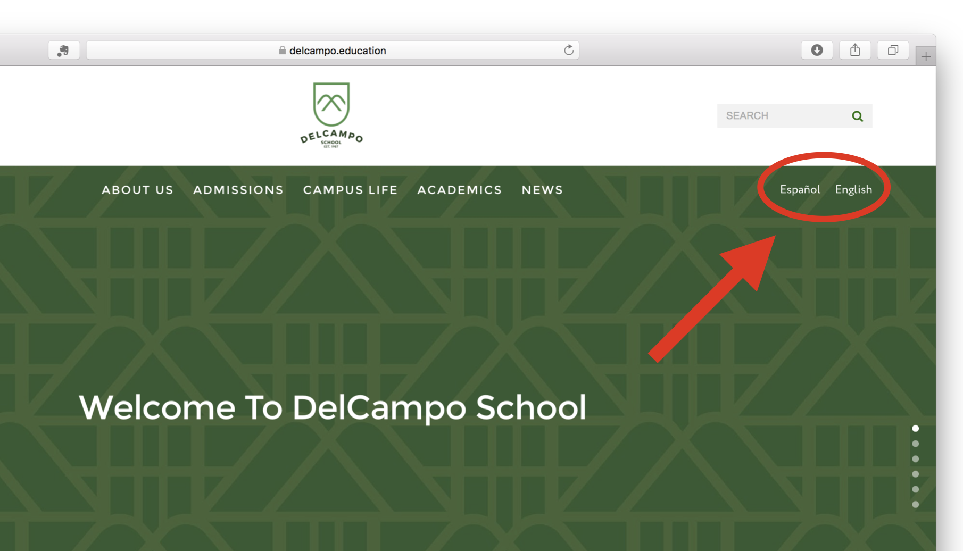The image size is (963, 551).
Task: Open the About Us menu
Action: point(137,190)
